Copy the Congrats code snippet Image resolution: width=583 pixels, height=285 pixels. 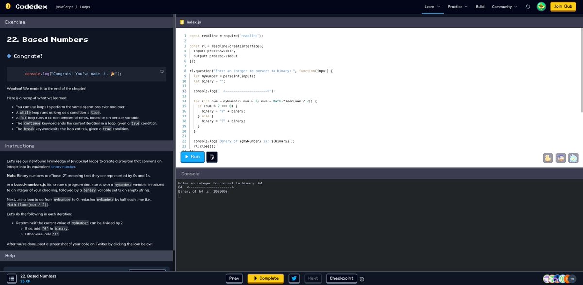[161, 71]
